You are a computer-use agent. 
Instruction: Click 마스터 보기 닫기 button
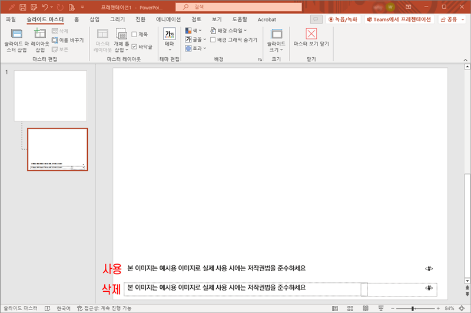(x=311, y=38)
